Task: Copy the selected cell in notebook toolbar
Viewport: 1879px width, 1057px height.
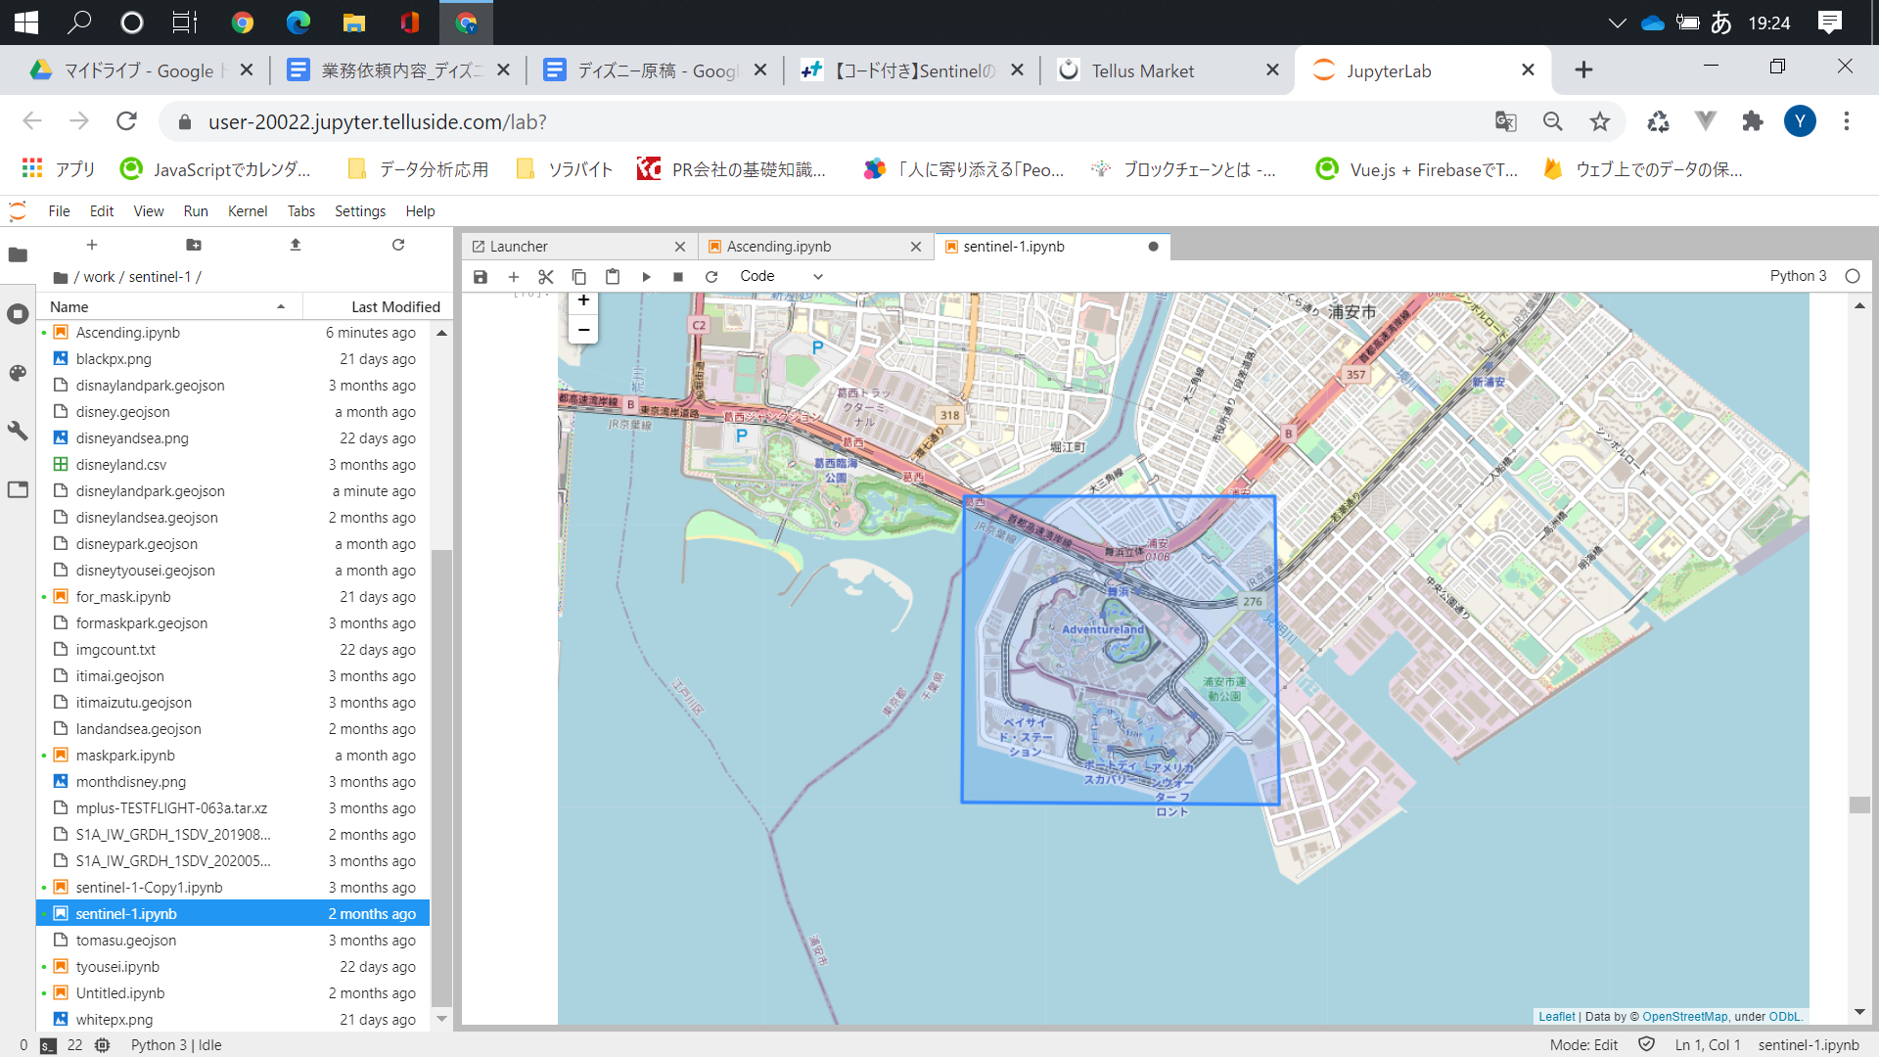Action: point(579,277)
